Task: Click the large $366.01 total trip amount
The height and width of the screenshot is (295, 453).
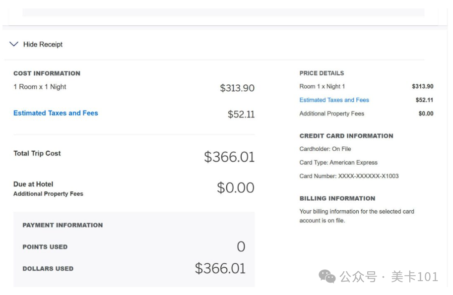Action: [x=229, y=157]
